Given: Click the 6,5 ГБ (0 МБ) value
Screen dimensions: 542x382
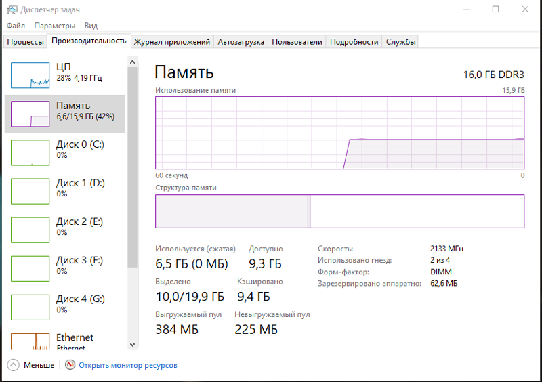Looking at the screenshot, I should coord(192,263).
